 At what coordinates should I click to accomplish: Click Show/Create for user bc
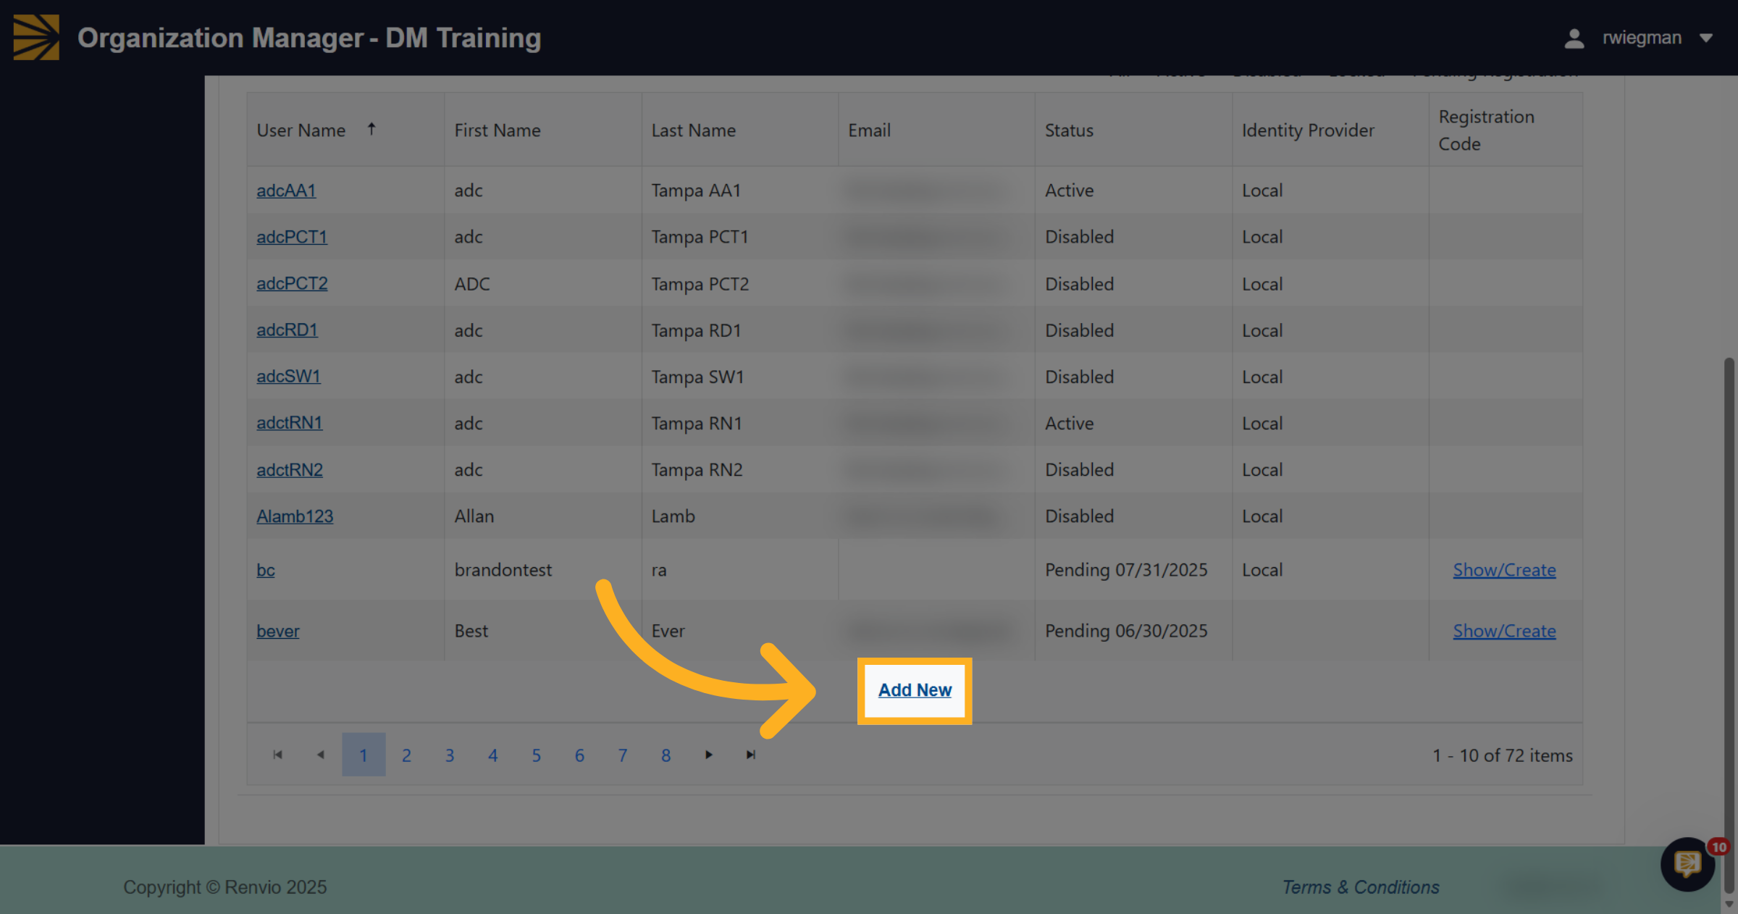tap(1504, 570)
